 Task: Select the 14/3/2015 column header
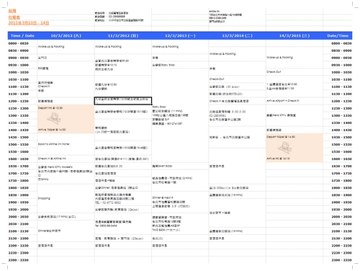(x=294, y=36)
